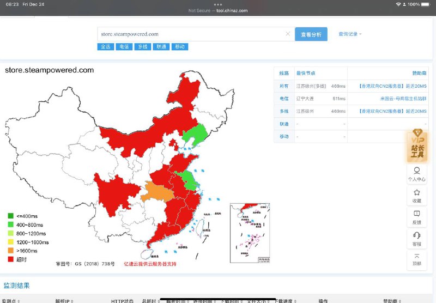Click the green 400~800ms legend swatch
Screen dimensions: 436x303
coord(10,225)
